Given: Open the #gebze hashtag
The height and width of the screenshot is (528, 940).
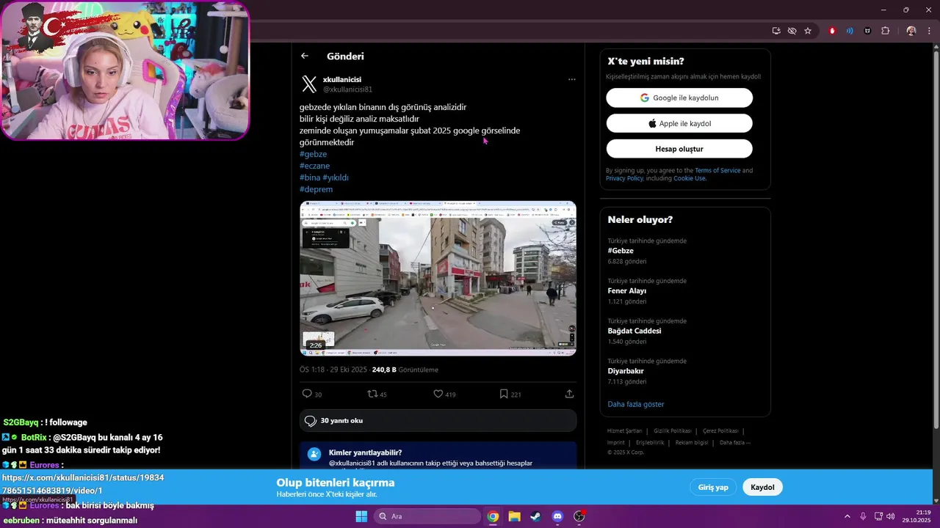Looking at the screenshot, I should click(313, 154).
